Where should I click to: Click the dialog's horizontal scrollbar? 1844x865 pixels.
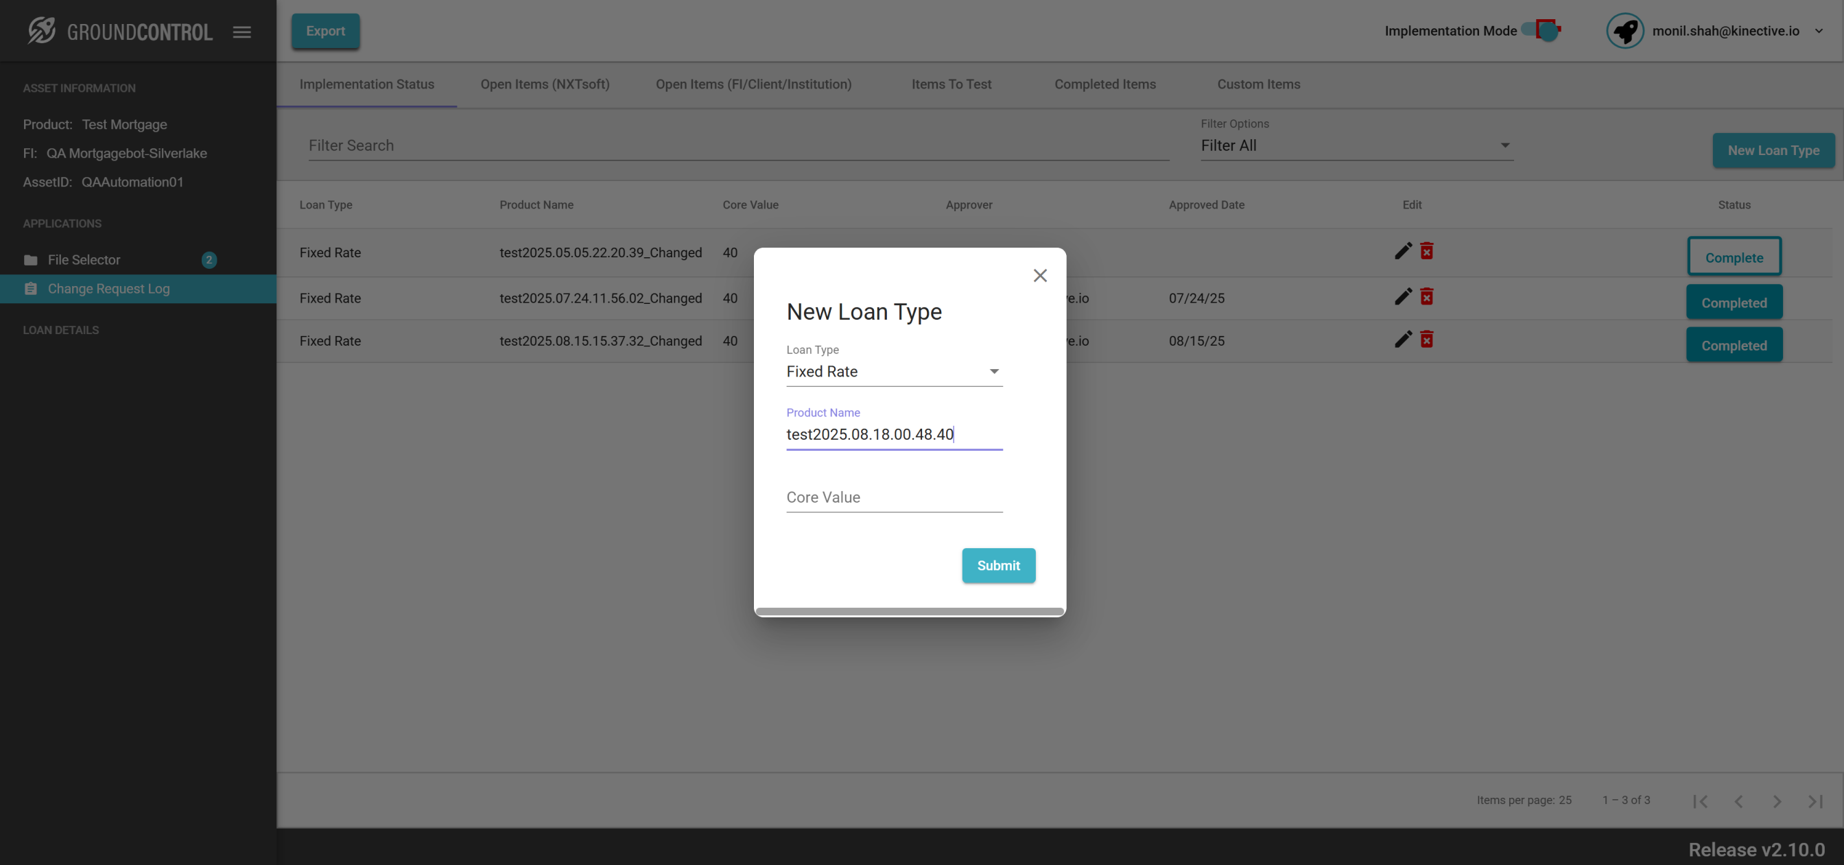coord(909,611)
